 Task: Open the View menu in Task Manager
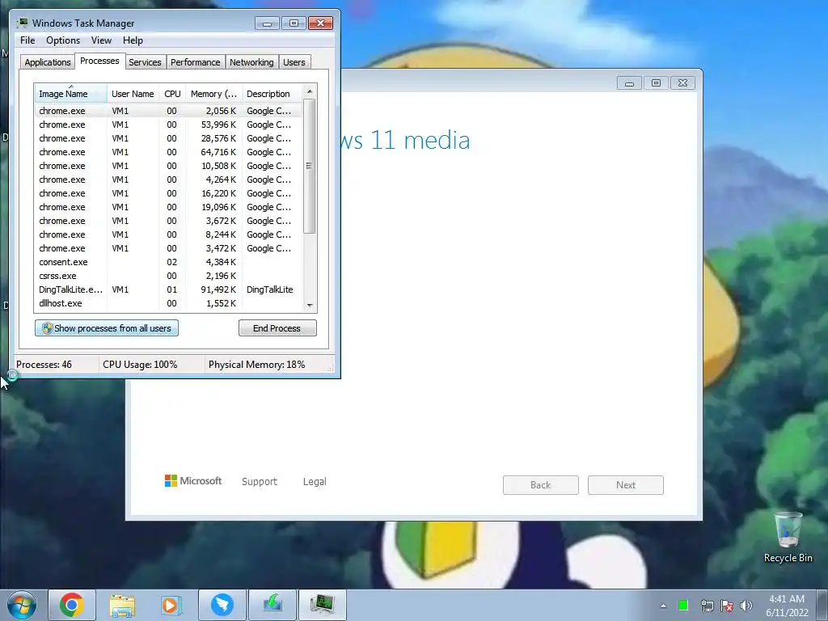[101, 40]
